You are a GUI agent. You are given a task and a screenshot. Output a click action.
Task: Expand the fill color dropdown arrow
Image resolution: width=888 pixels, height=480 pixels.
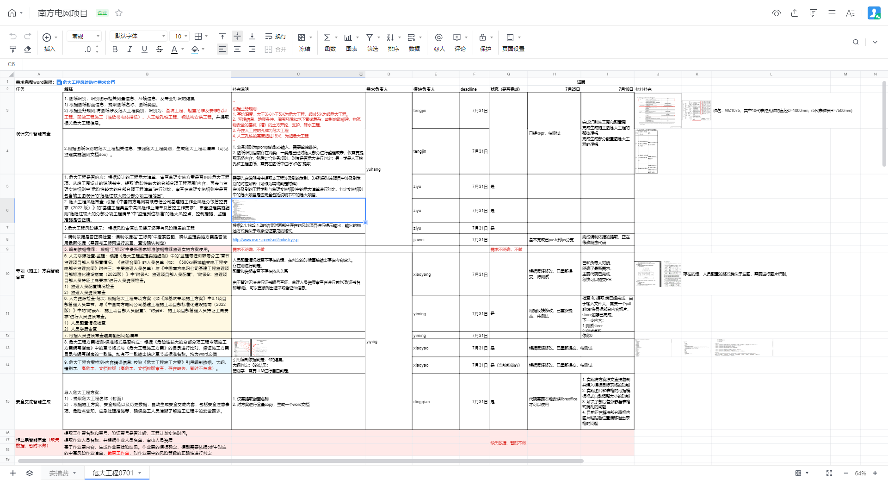203,49
